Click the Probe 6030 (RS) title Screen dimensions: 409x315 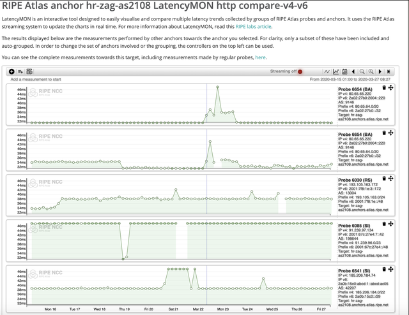tap(355, 180)
